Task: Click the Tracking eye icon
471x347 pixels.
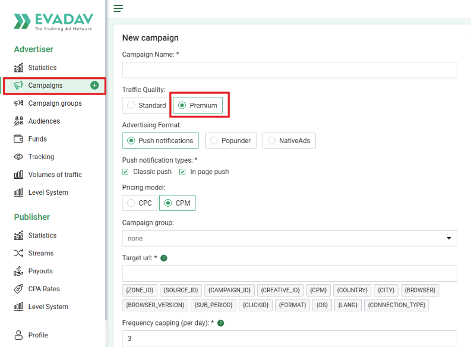Action: click(x=18, y=157)
